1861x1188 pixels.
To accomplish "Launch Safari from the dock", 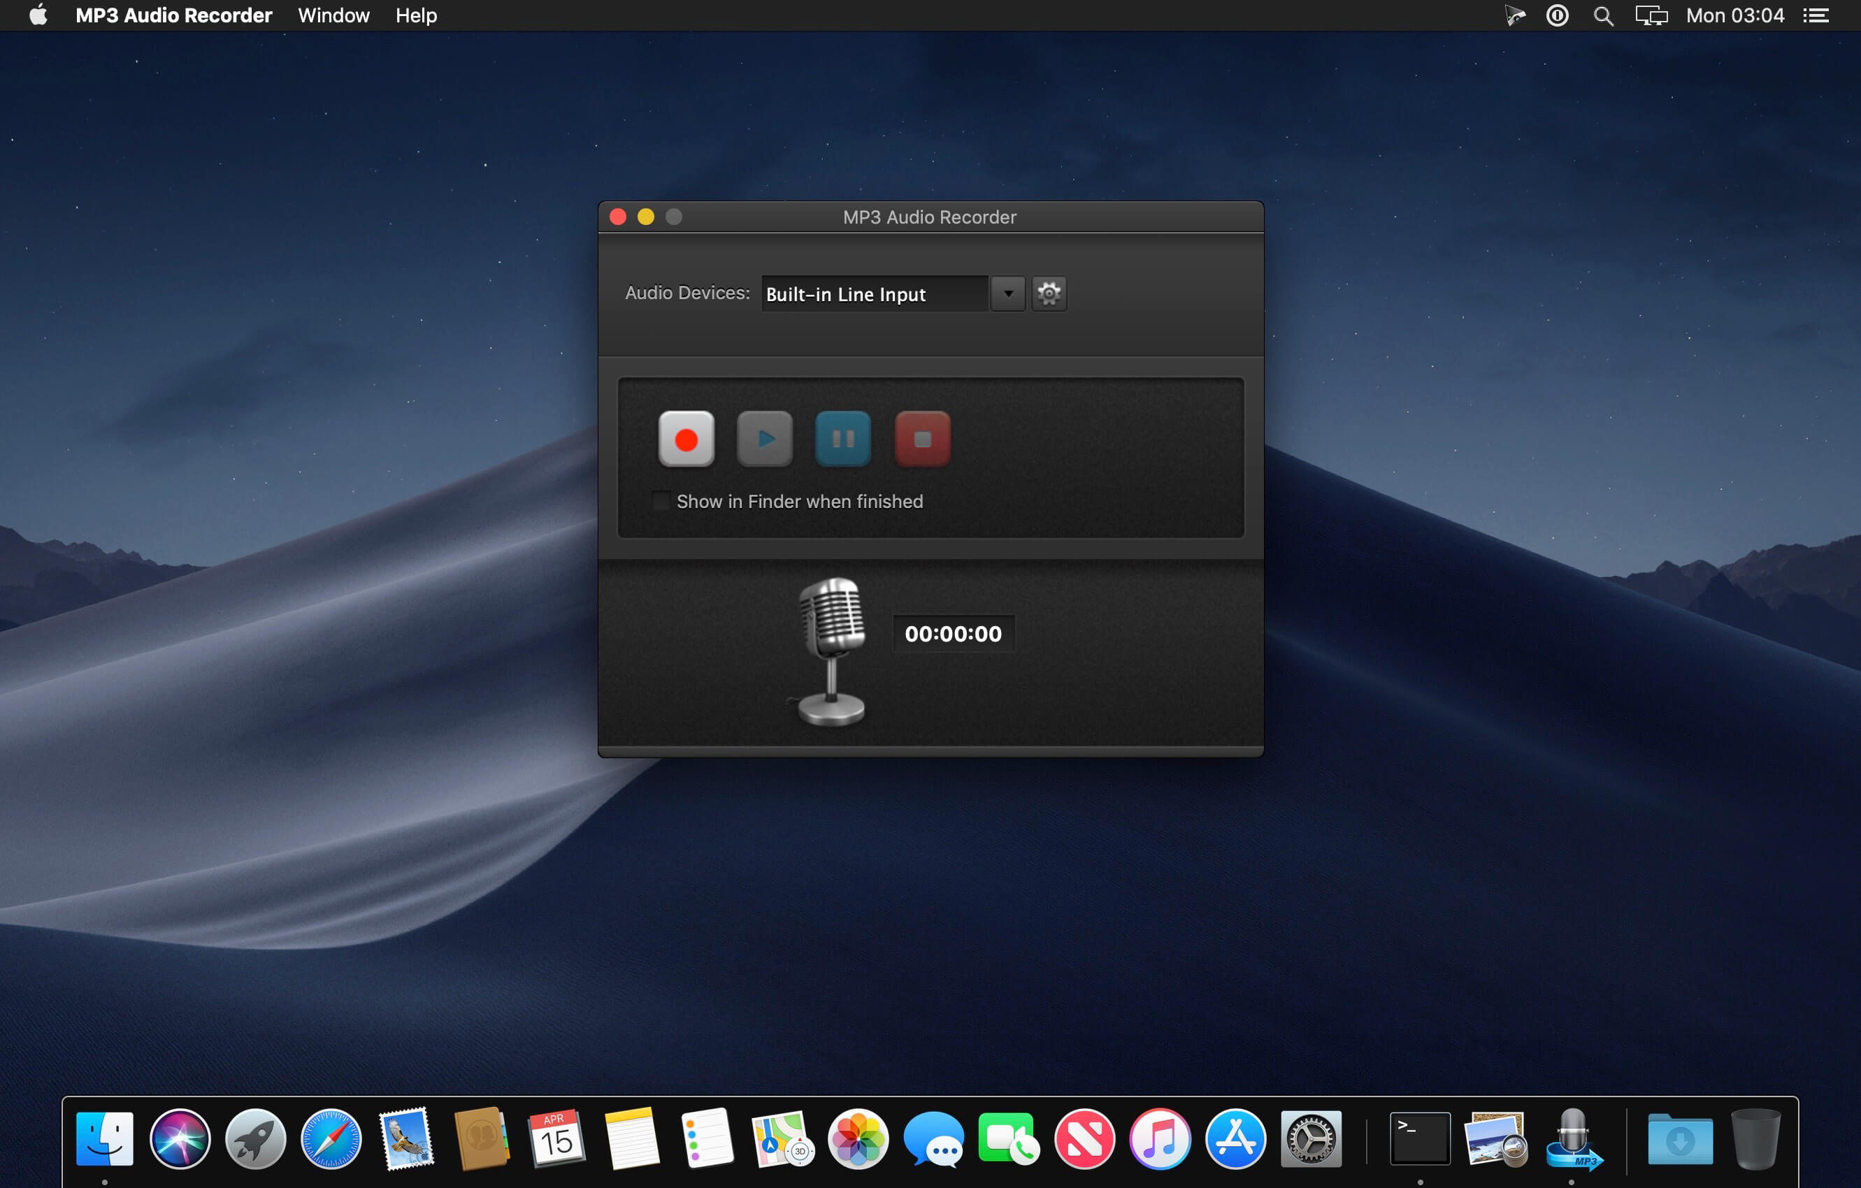I will tap(331, 1138).
